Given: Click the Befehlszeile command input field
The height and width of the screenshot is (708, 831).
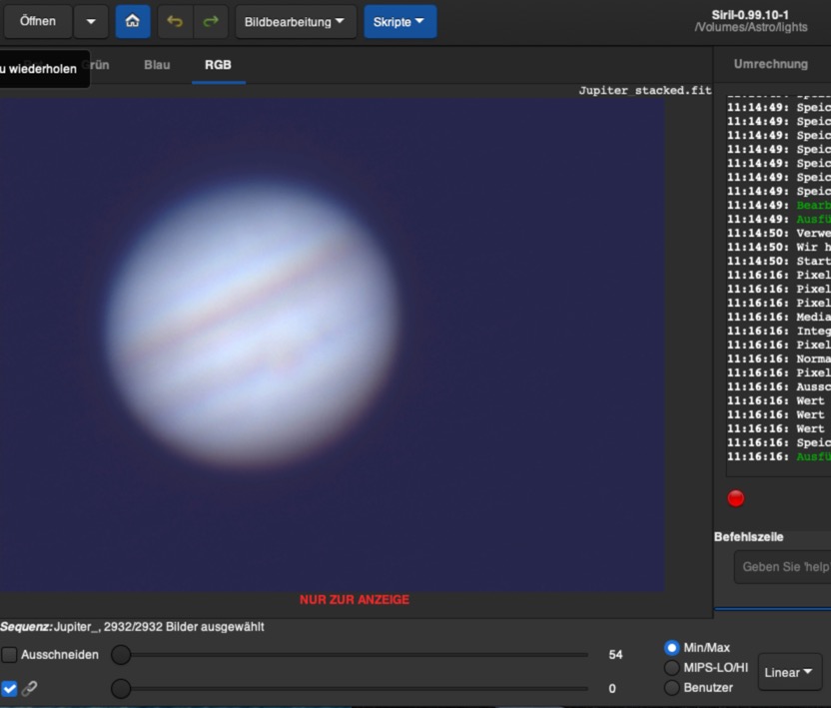Looking at the screenshot, I should [784, 567].
